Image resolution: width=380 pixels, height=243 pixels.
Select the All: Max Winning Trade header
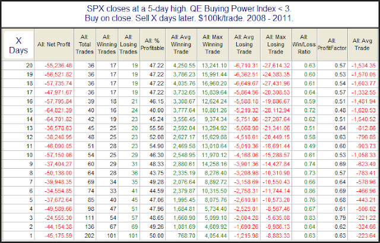click(x=213, y=45)
